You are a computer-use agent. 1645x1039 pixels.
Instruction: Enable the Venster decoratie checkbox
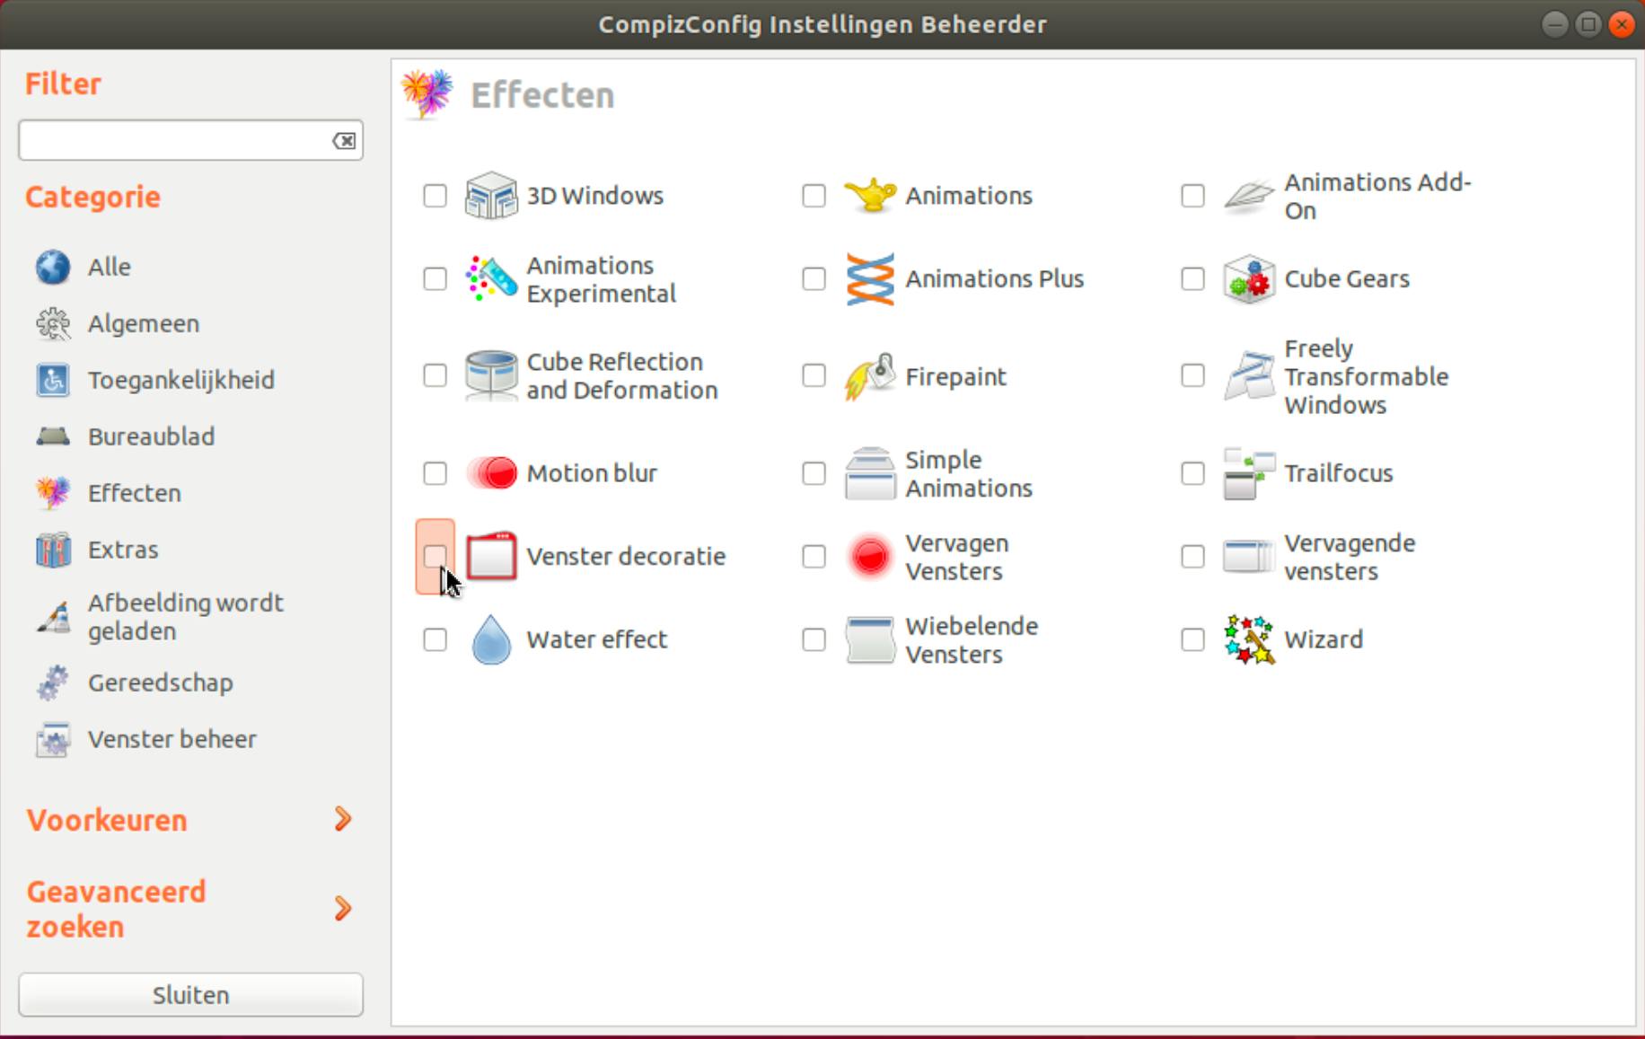[x=435, y=557]
